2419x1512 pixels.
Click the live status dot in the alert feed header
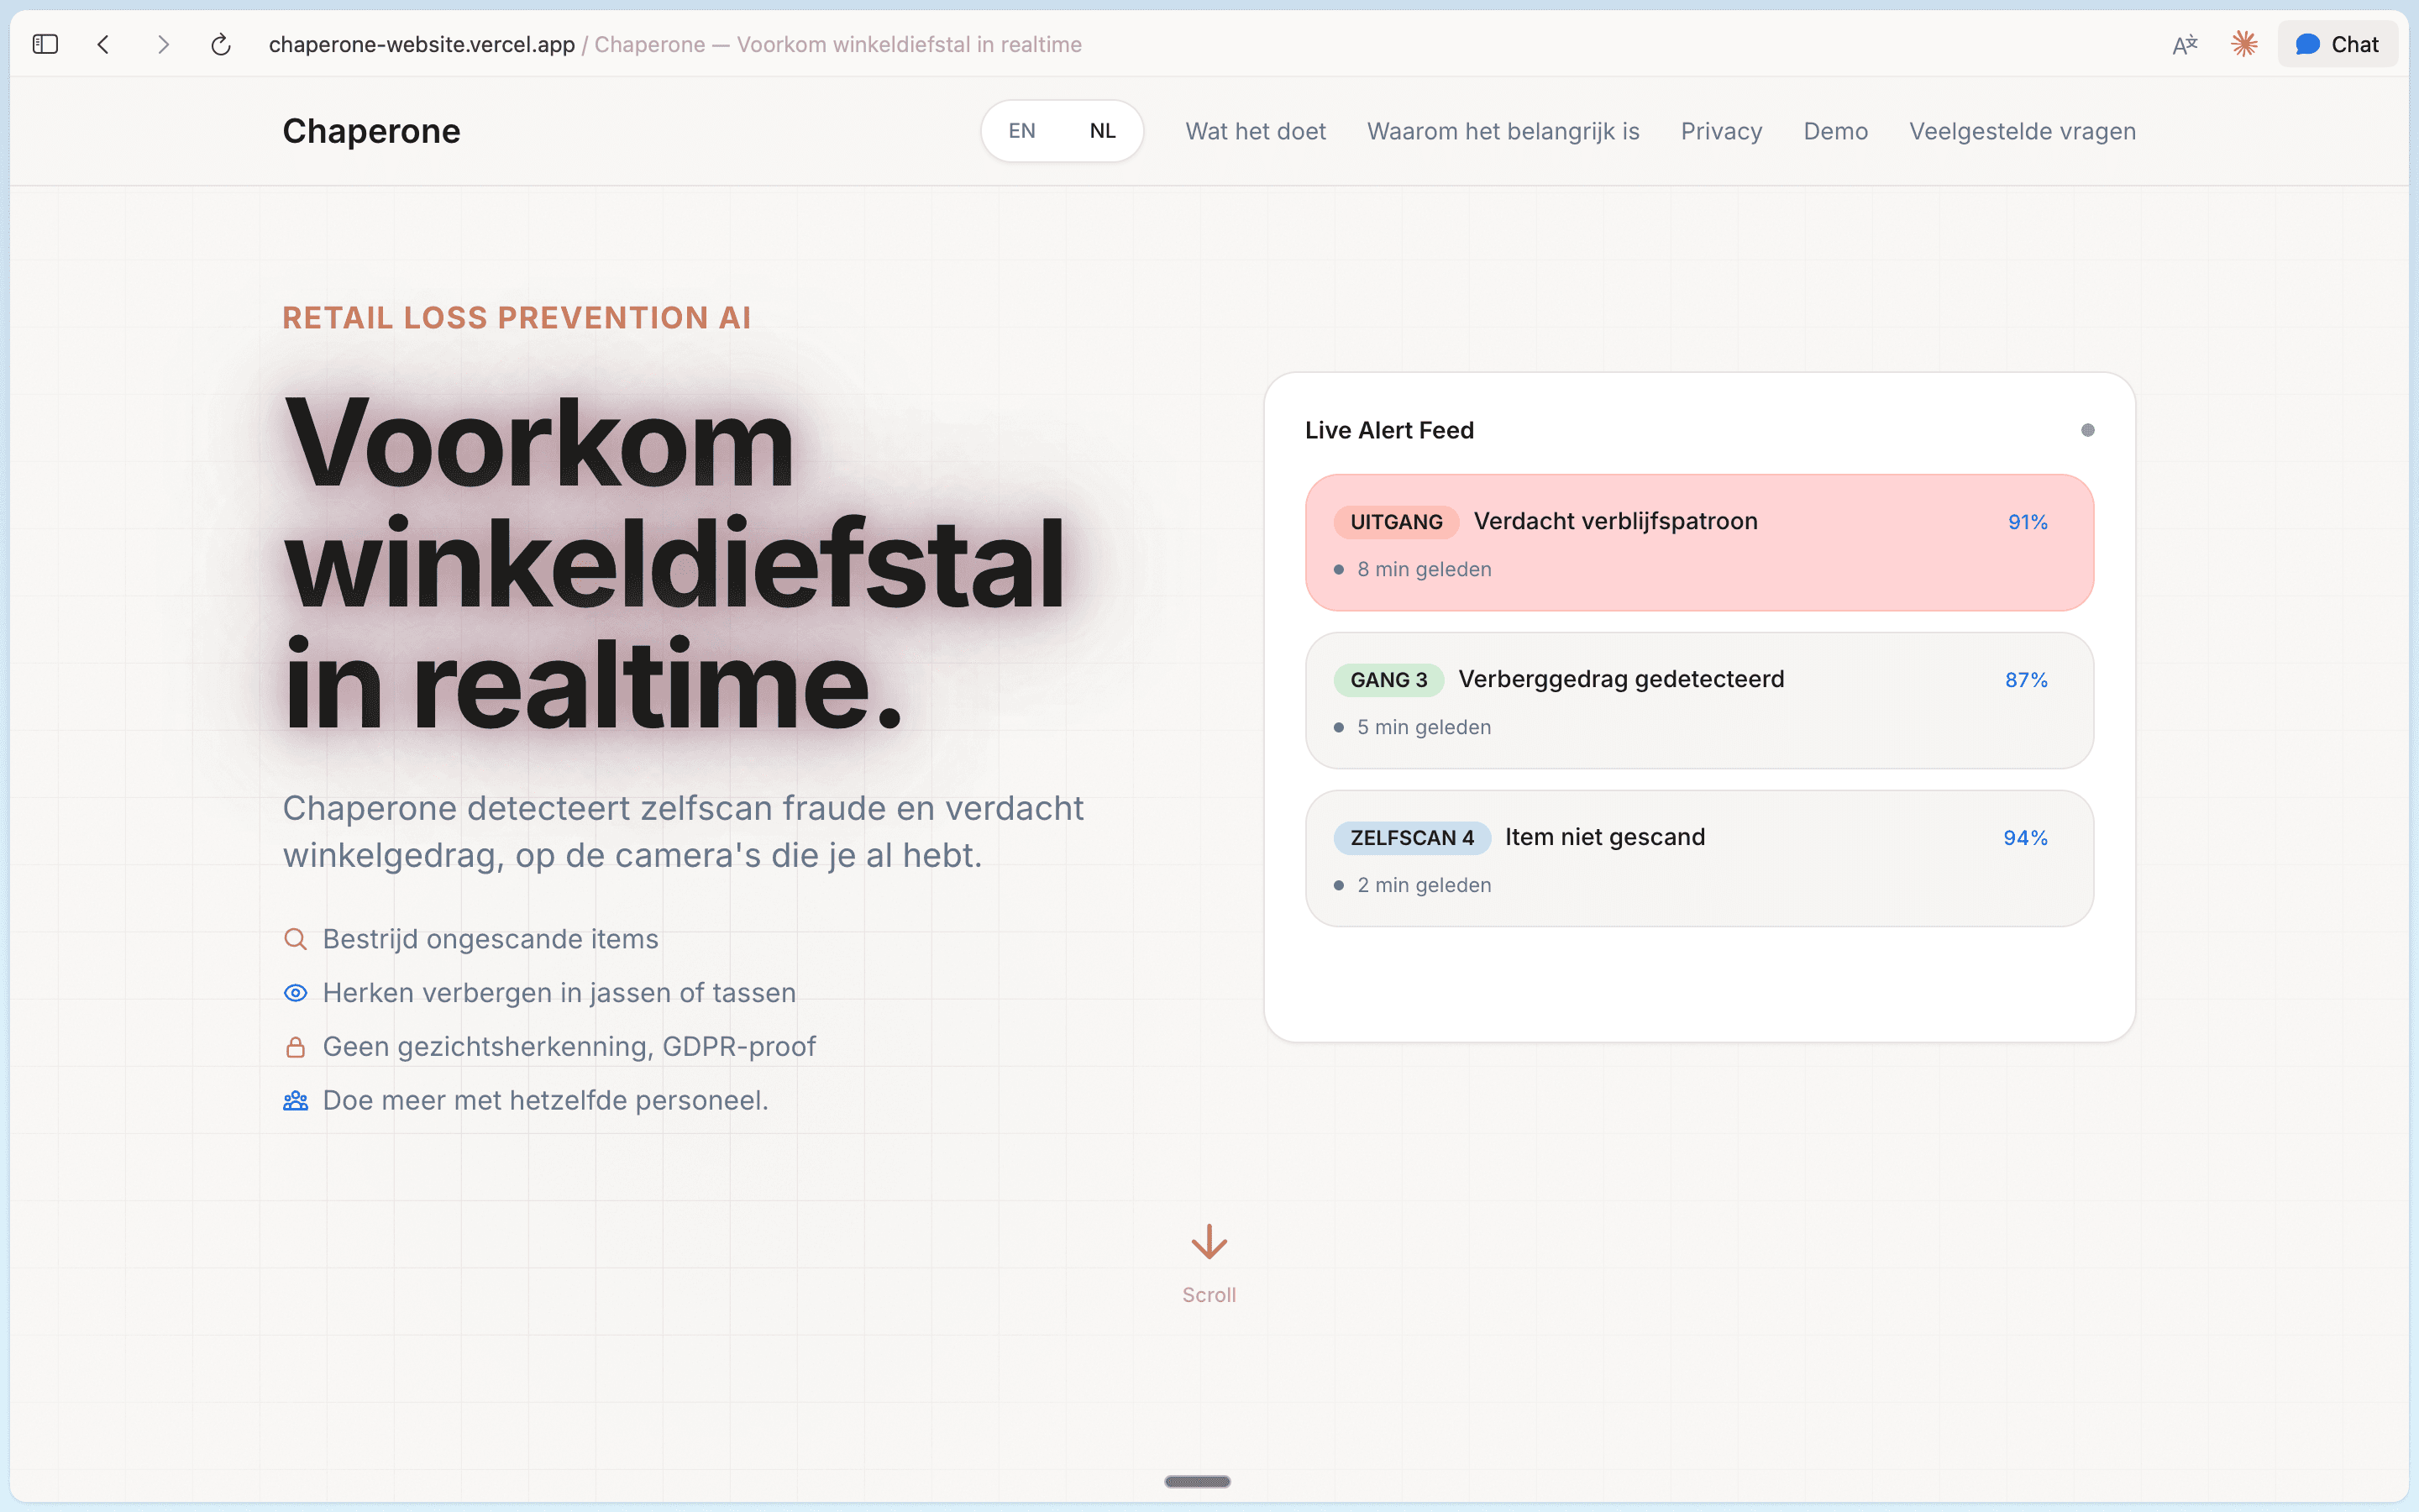[2086, 430]
